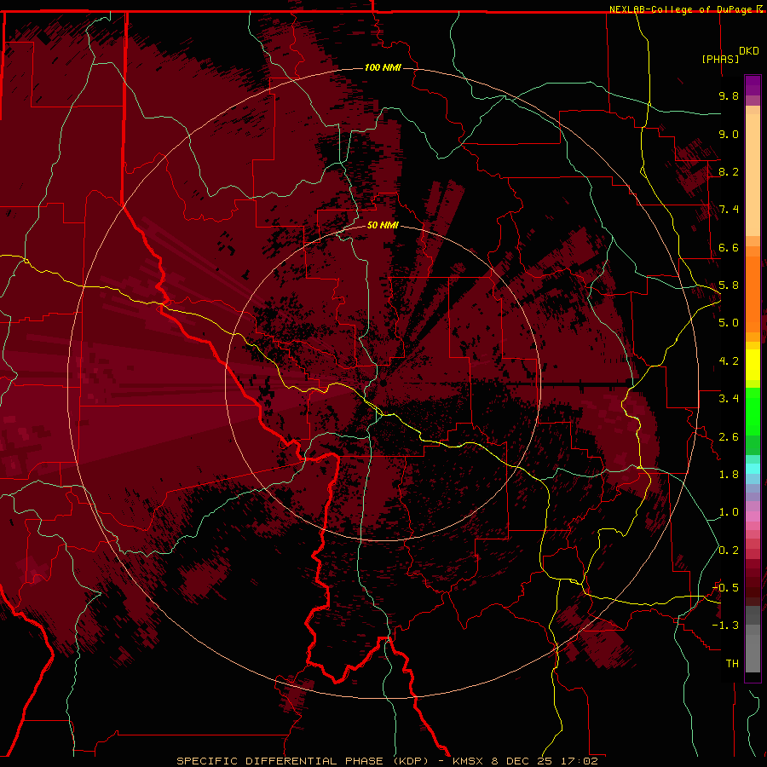Click the 4.2 value on the color scale
This screenshot has width=767, height=767.
pos(729,361)
